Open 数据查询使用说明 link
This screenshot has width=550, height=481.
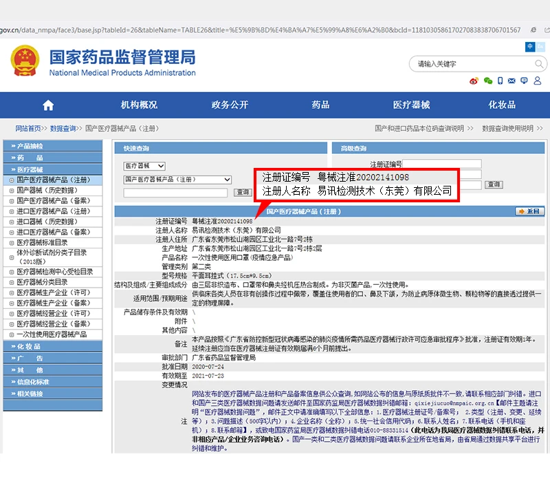[507, 129]
